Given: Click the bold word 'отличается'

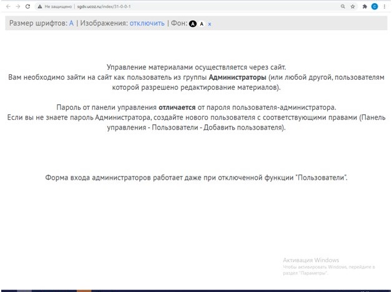Looking at the screenshot, I should [x=178, y=107].
